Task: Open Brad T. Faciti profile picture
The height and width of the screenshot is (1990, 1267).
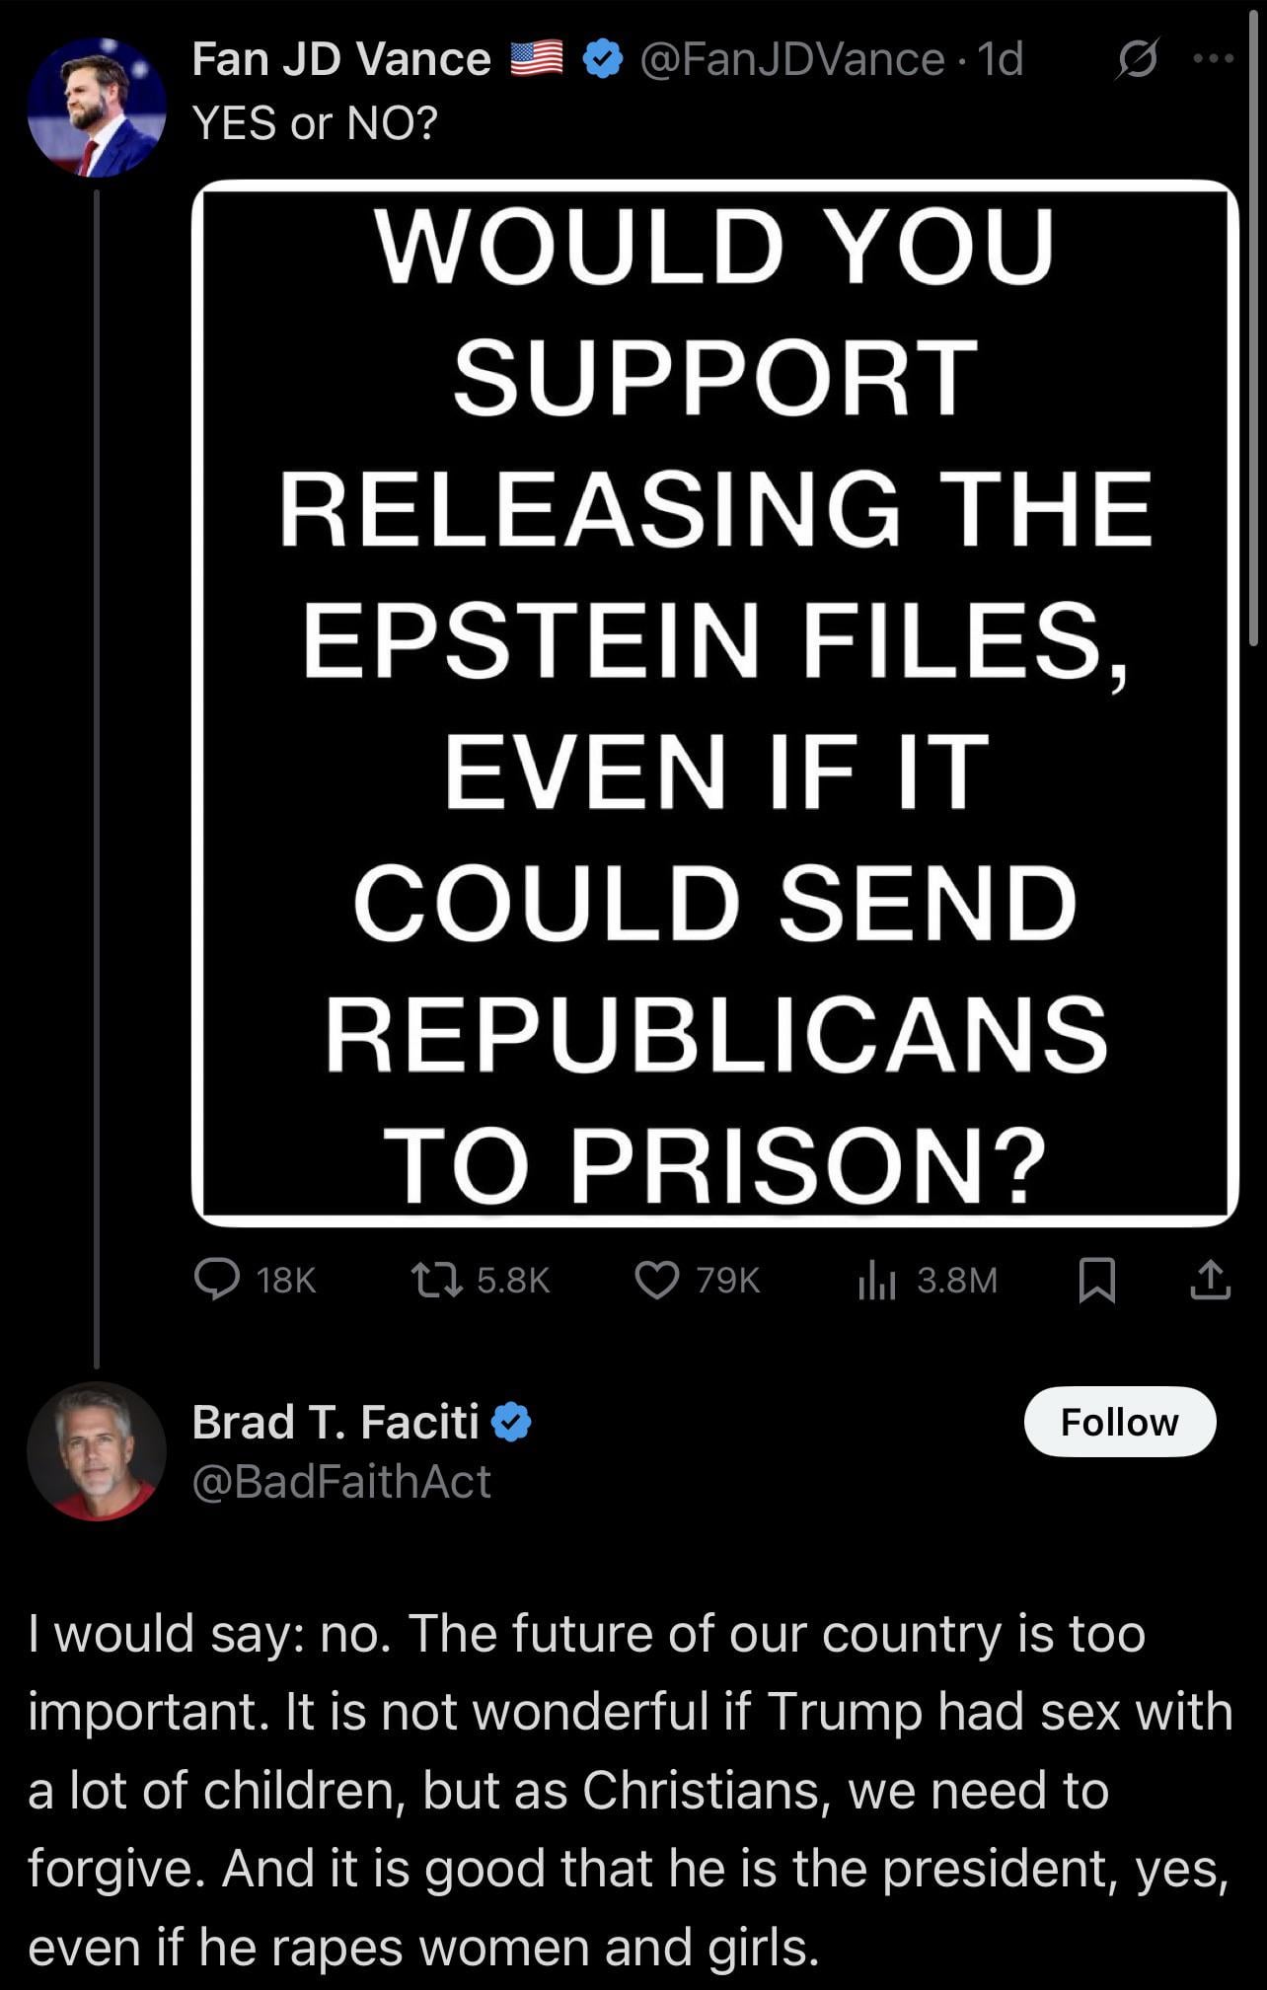Action: point(97,1451)
